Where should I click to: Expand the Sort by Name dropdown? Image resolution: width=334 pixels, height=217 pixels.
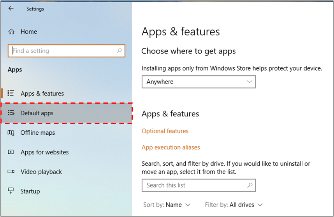[167, 205]
